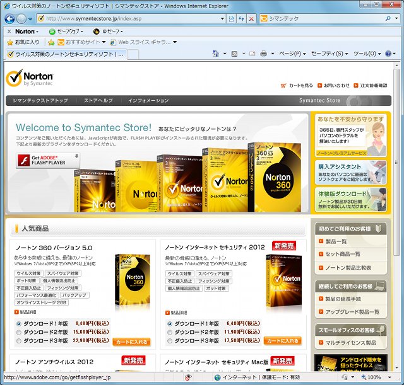
Task: Click the Print icon in command bar
Action: pos(264,54)
